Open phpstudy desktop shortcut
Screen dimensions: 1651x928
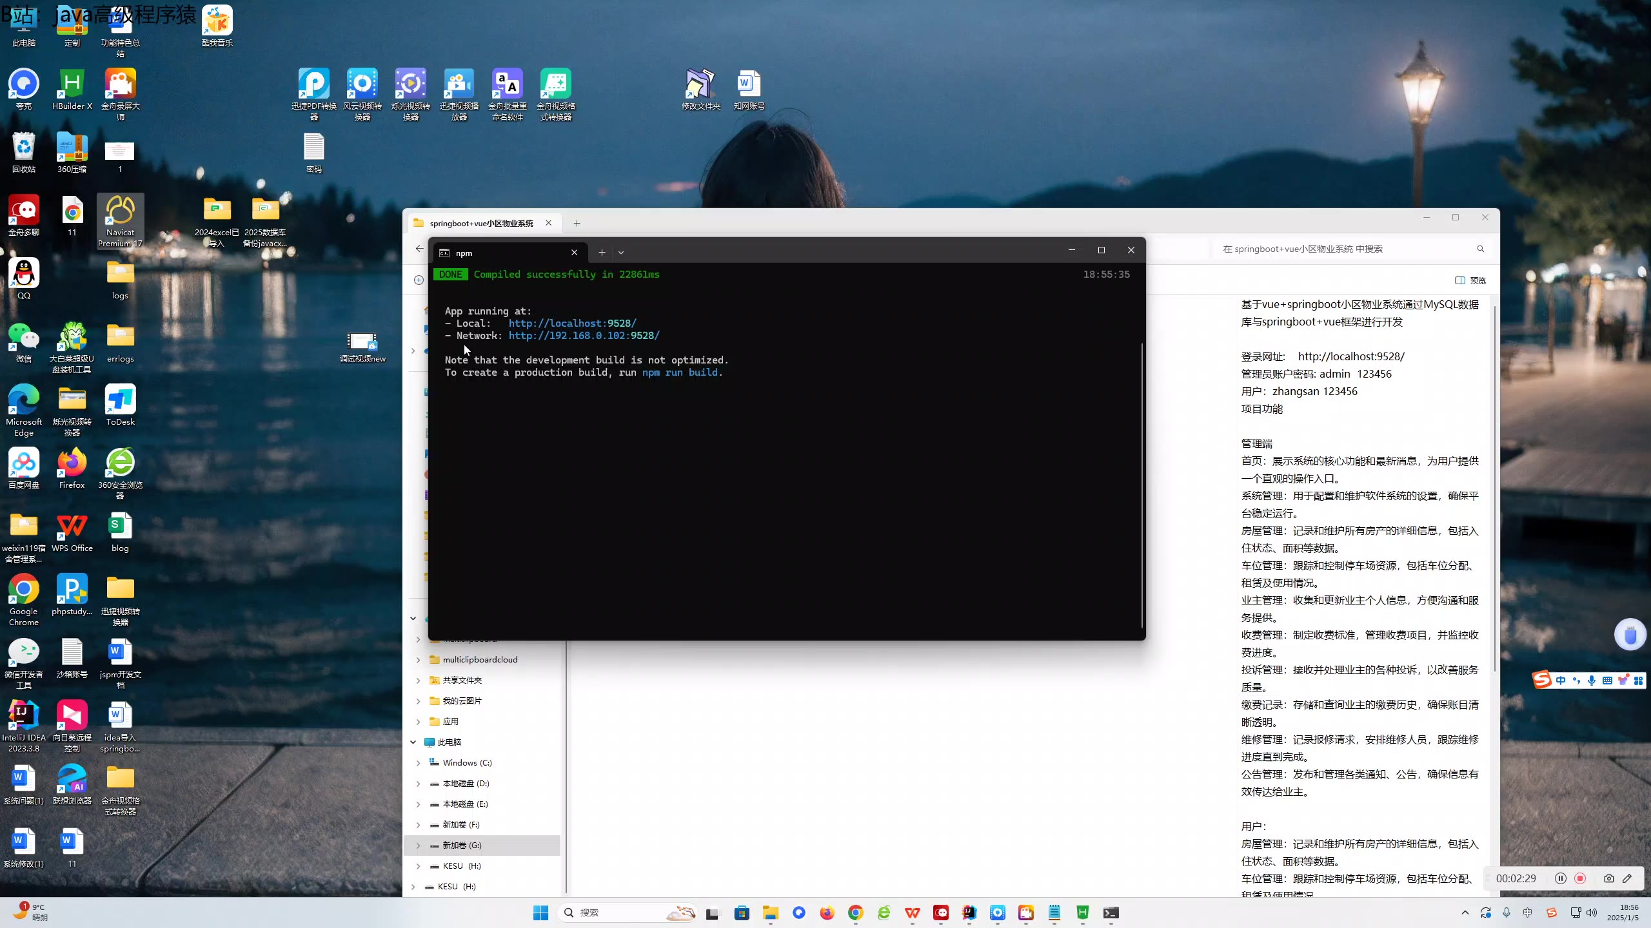click(x=72, y=595)
